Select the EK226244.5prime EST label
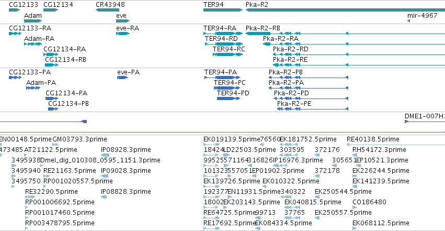The image size is (445, 231). 381,171
